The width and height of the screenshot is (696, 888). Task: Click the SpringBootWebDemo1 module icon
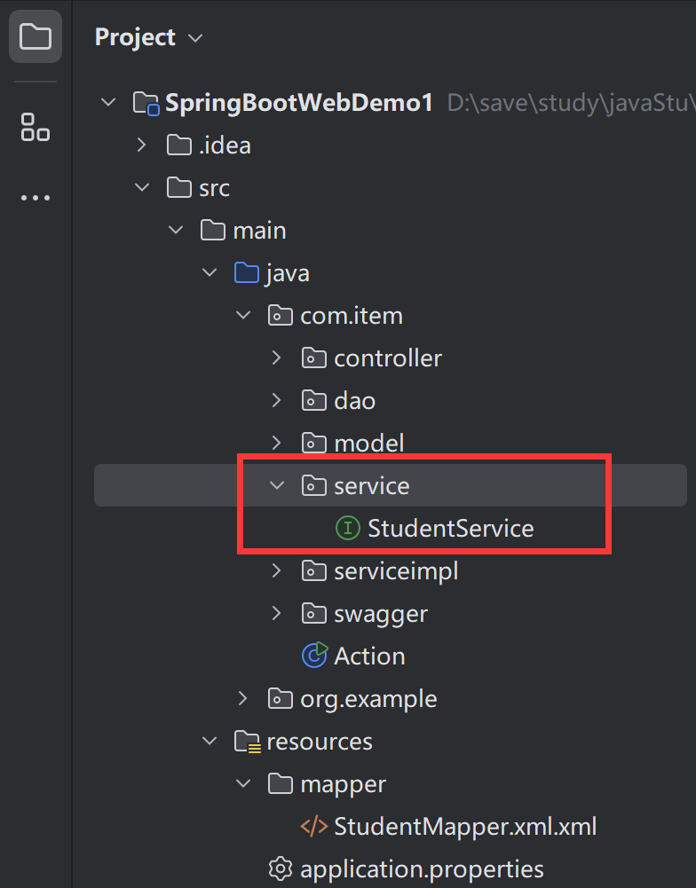pyautogui.click(x=146, y=103)
